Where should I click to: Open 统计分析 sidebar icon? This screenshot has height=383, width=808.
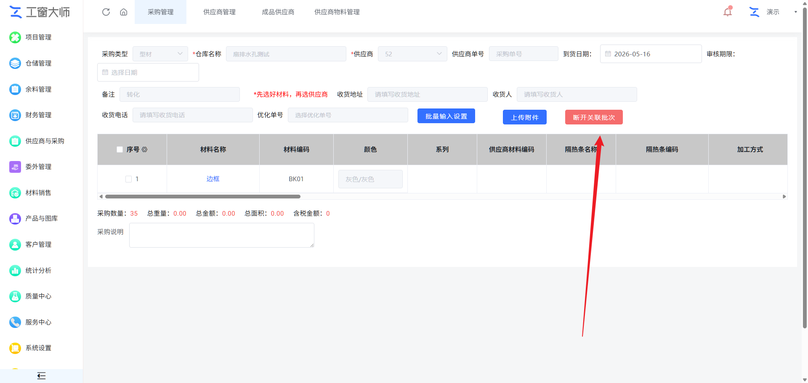point(15,271)
